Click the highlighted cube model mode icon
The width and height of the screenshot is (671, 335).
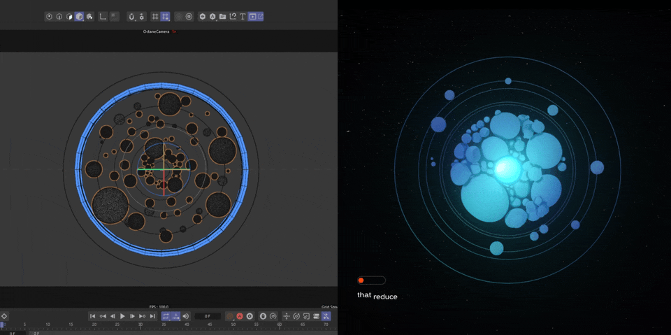(79, 16)
